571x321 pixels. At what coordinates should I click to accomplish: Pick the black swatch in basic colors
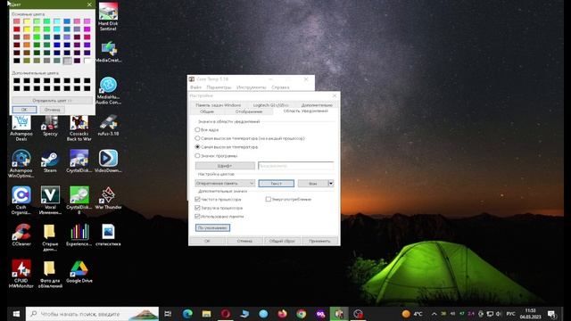pos(17,61)
